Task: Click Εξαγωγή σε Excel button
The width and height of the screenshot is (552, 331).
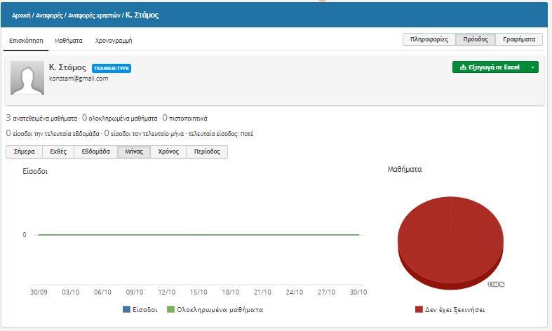Action: point(490,67)
